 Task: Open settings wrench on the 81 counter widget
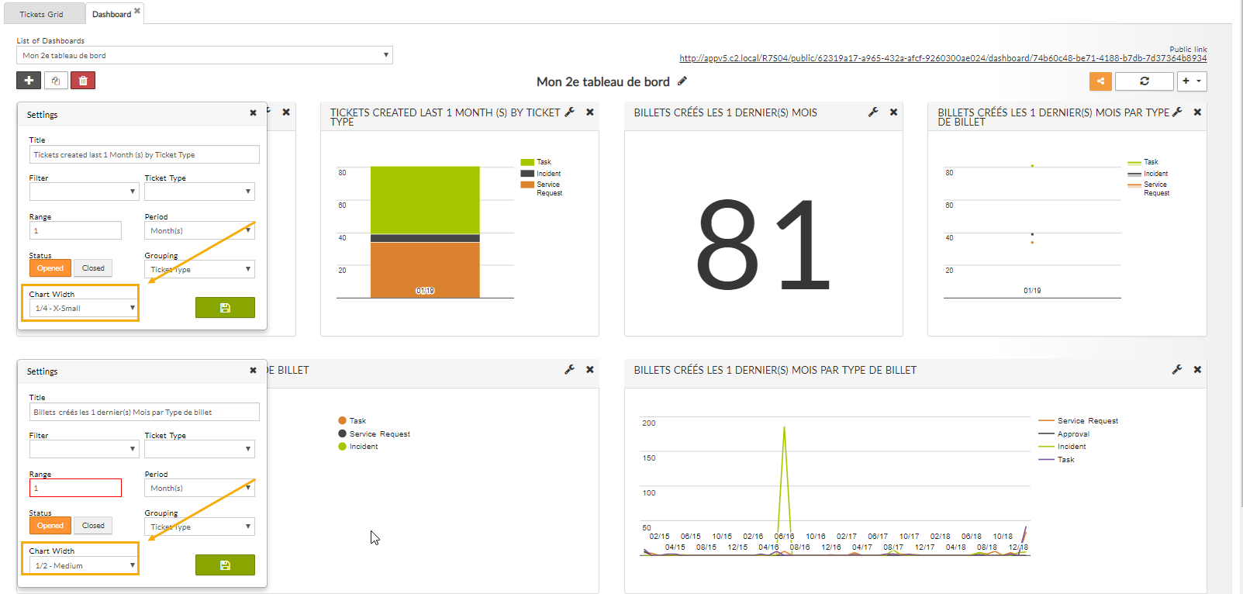click(x=873, y=112)
